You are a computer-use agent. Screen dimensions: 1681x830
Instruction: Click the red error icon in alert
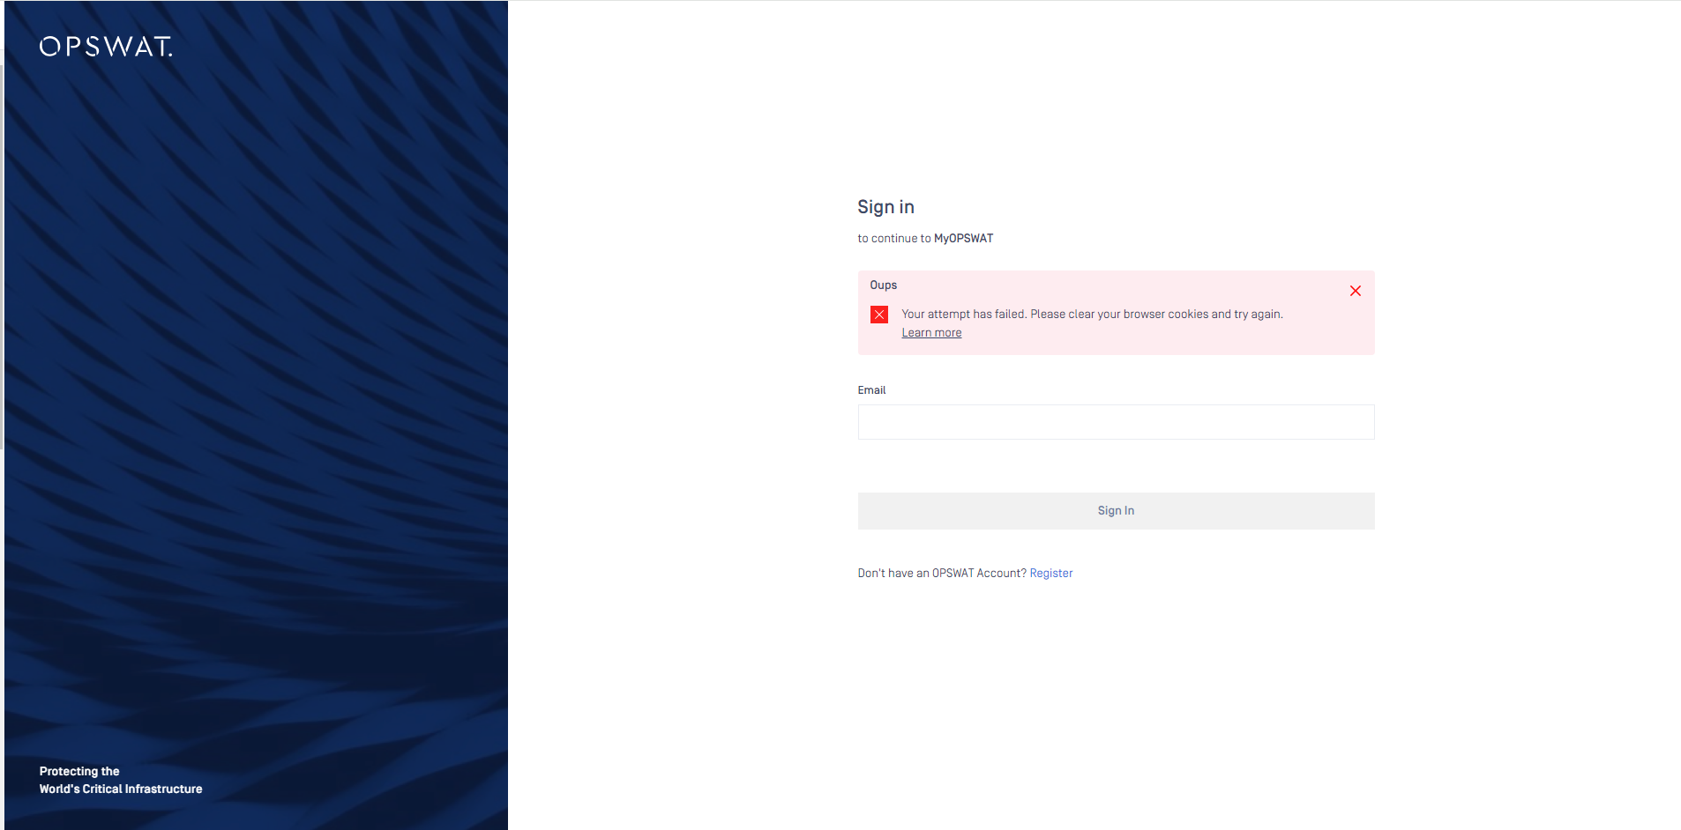point(879,315)
